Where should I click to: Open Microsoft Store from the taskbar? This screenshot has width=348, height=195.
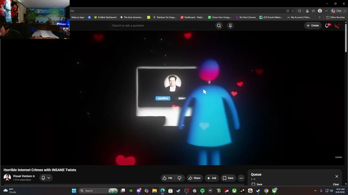pos(170,191)
